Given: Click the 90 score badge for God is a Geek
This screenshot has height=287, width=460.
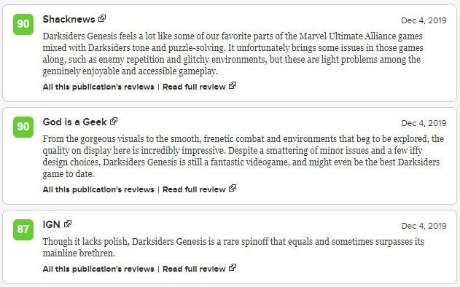Looking at the screenshot, I should [23, 127].
